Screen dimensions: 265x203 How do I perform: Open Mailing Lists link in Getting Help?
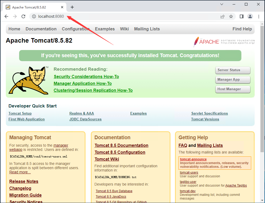pyautogui.click(x=210, y=145)
